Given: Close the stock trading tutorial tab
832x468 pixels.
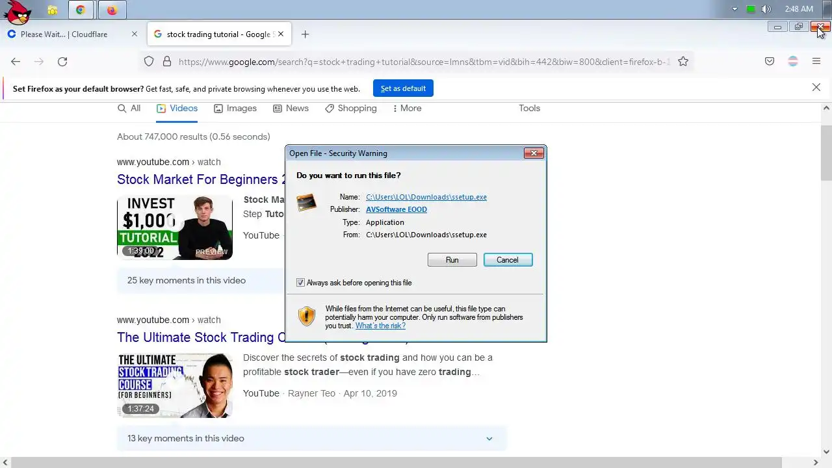Looking at the screenshot, I should click(281, 34).
